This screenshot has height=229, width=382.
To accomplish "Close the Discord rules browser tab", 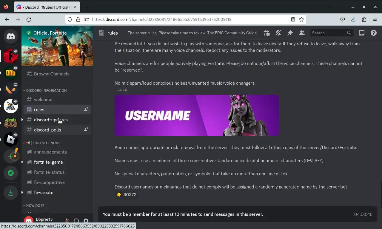I will coord(76,7).
